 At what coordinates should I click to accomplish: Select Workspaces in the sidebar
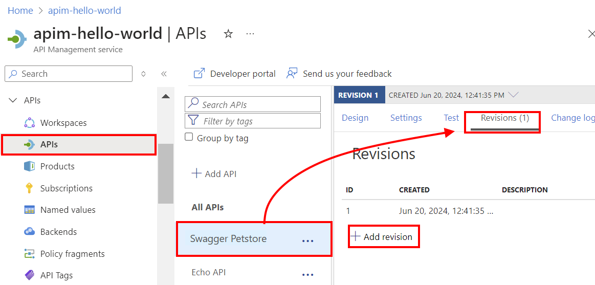64,123
